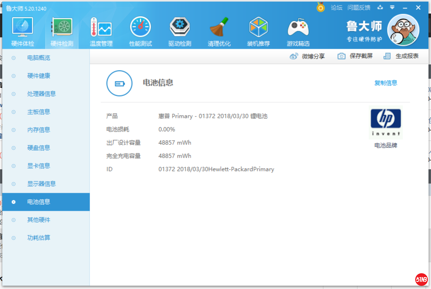The height and width of the screenshot is (289, 431).
Task: Select 显卡信息 from the sidebar
Action: [39, 166]
